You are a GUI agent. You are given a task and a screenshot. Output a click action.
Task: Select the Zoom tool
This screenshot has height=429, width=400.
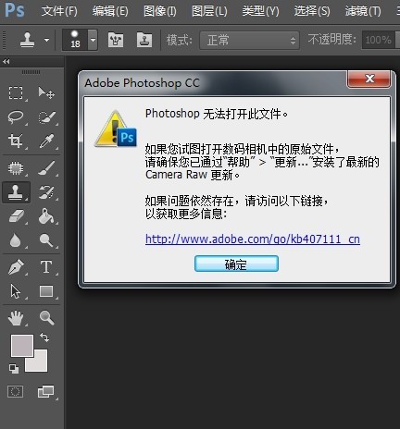coord(47,318)
